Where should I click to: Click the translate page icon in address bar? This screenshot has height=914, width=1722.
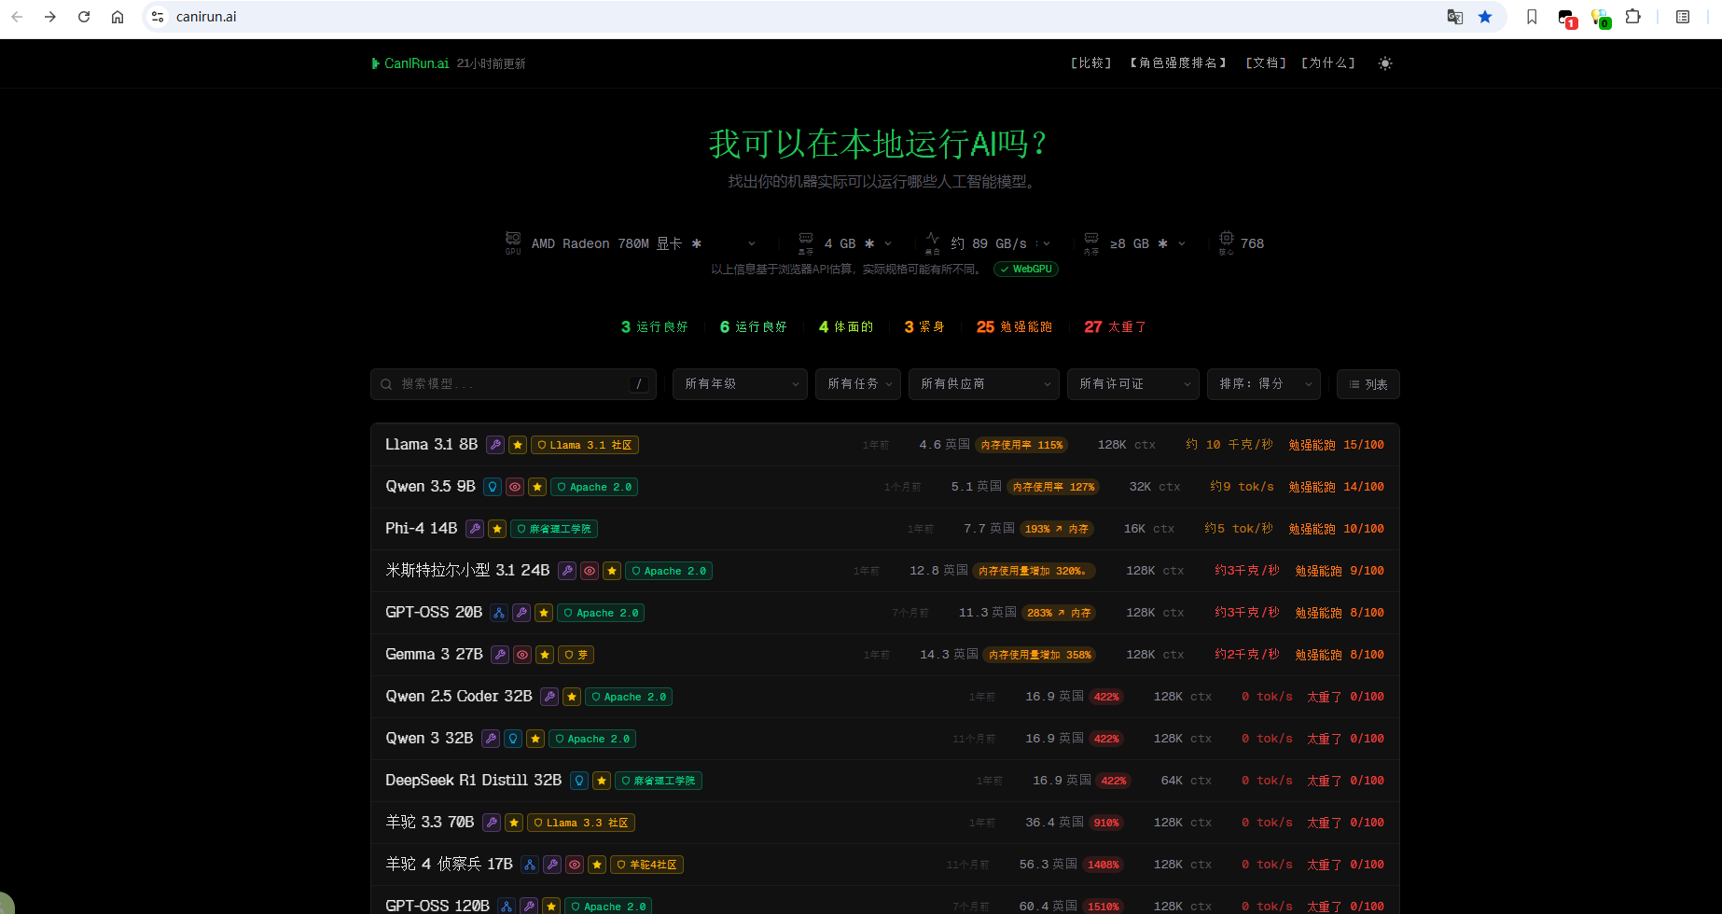click(1454, 17)
